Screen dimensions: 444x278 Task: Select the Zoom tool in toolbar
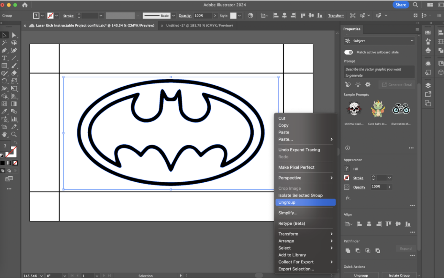(14, 134)
